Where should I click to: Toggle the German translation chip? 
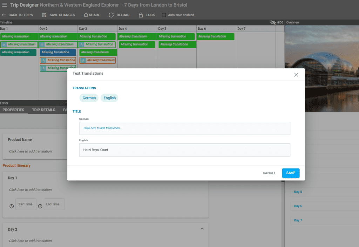coord(89,98)
